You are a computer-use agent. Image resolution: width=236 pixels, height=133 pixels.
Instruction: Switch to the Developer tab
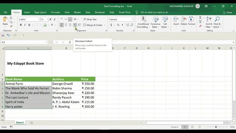[x=100, y=12]
